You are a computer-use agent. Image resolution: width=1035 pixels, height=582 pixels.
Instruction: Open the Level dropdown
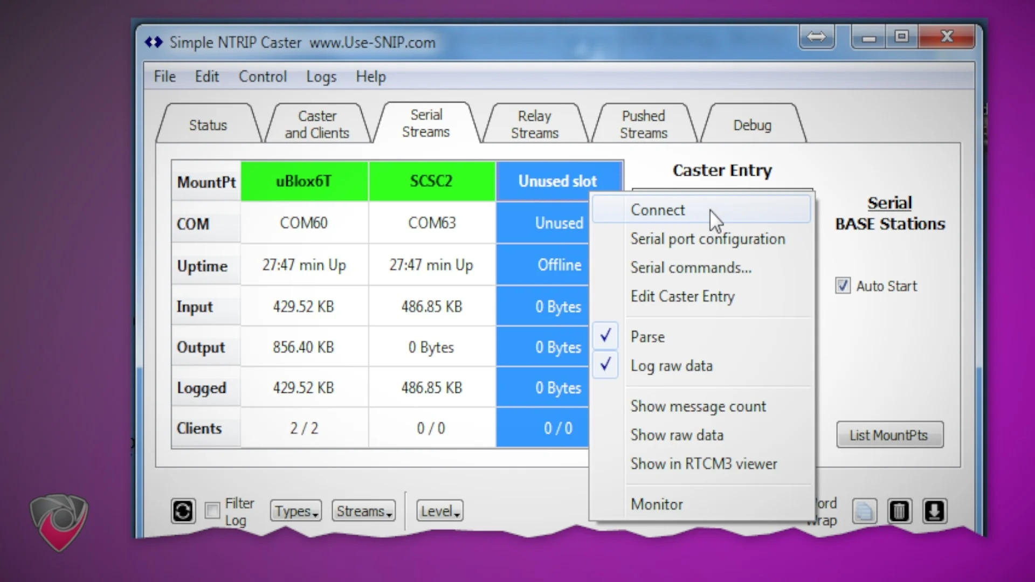(x=440, y=511)
